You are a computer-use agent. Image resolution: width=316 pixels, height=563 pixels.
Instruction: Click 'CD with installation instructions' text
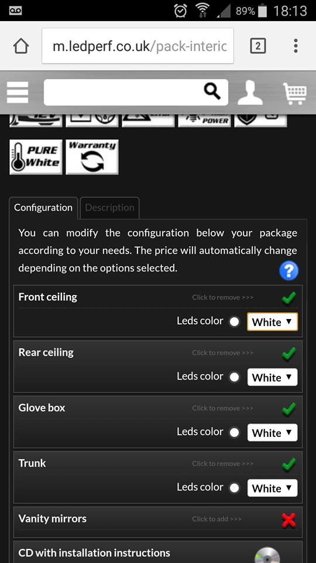94,553
